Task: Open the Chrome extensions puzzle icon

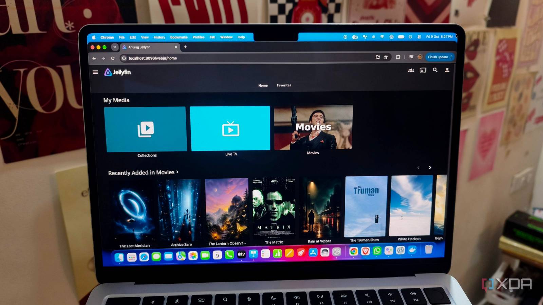Action: coord(398,57)
